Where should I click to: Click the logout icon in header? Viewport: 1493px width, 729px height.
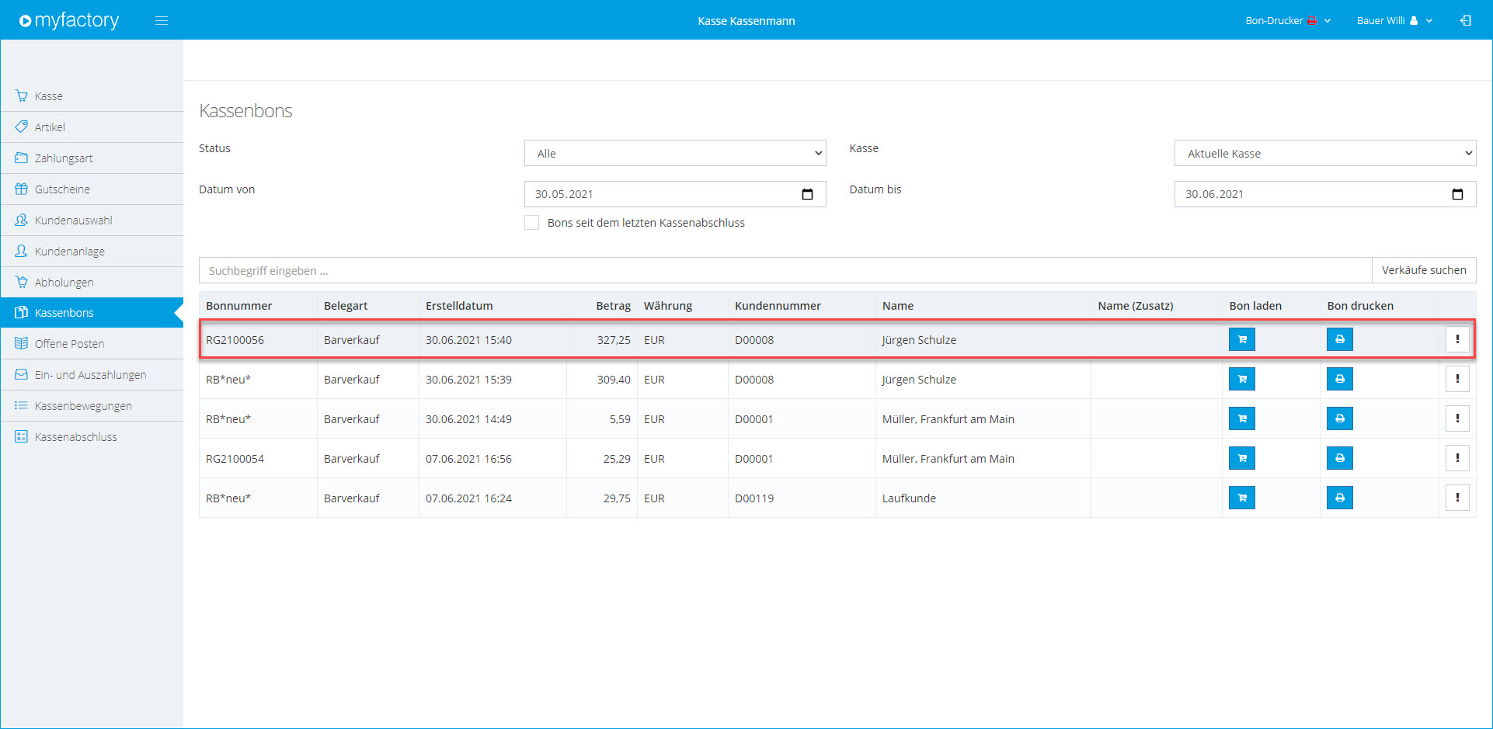point(1466,21)
